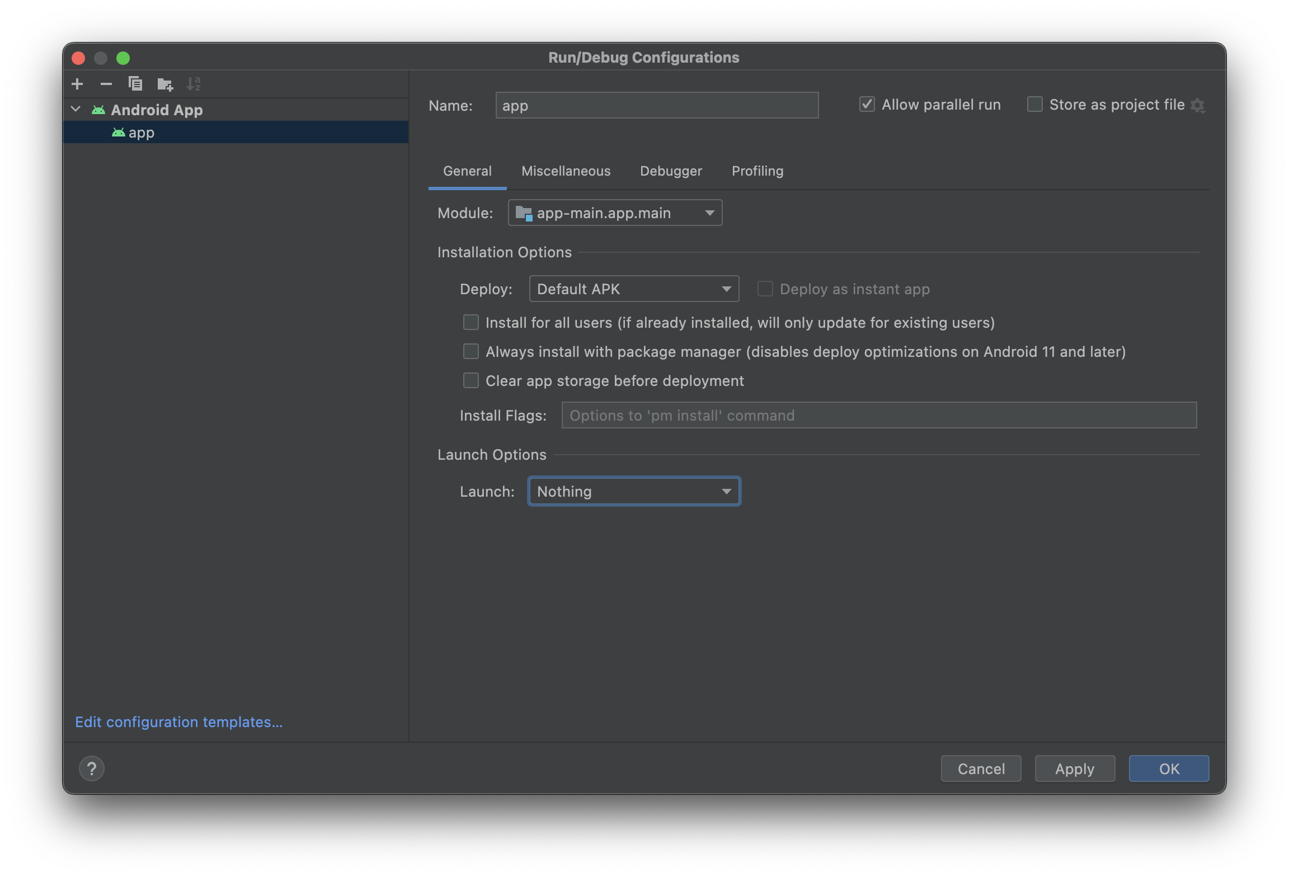This screenshot has width=1289, height=877.
Task: Open the help question mark button
Action: coord(92,768)
